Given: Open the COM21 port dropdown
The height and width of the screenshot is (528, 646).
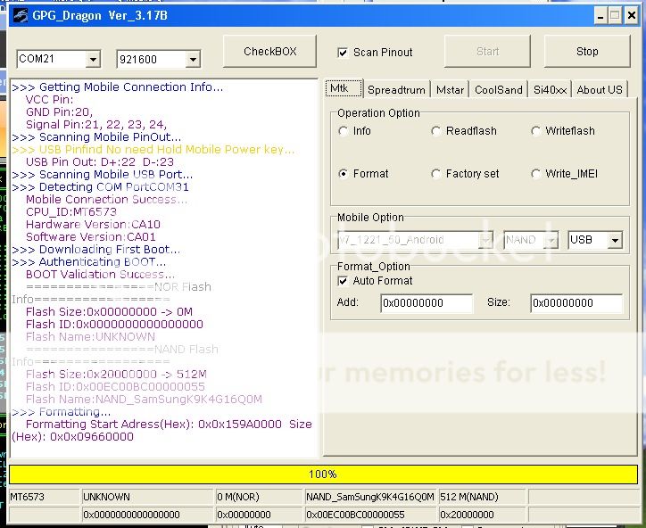Looking at the screenshot, I should [93, 60].
